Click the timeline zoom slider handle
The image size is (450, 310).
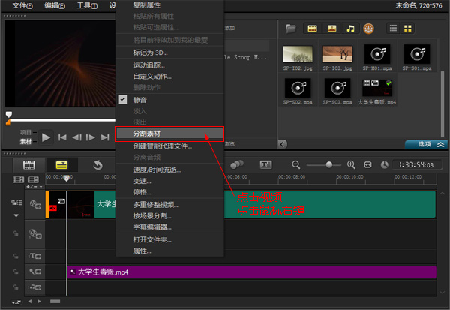329,164
